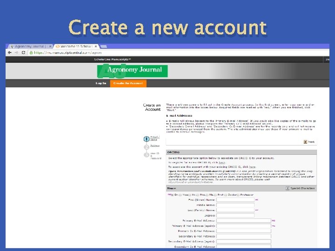Click the Secondary E-Mail Address (again) field
The width and height of the screenshot is (335, 251).
tap(243, 241)
